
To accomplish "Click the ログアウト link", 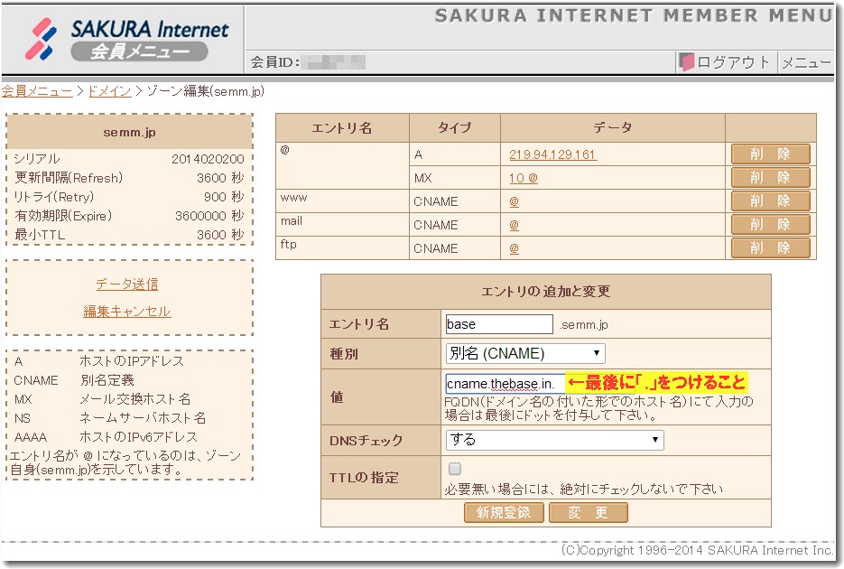I will pyautogui.click(x=733, y=62).
